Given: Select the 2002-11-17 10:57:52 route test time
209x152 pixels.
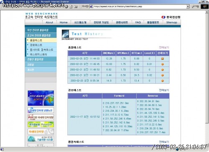Looking at the screenshot, I should (x=85, y=117).
